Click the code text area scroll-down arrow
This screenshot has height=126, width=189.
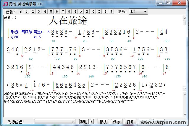click(185, 115)
